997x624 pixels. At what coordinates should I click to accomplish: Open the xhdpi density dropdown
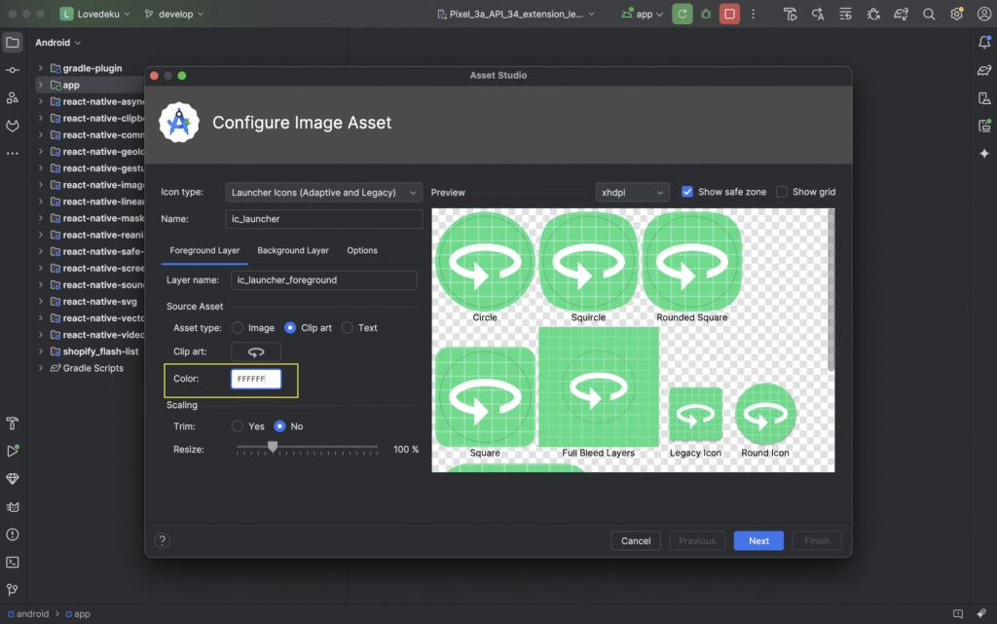(x=632, y=192)
